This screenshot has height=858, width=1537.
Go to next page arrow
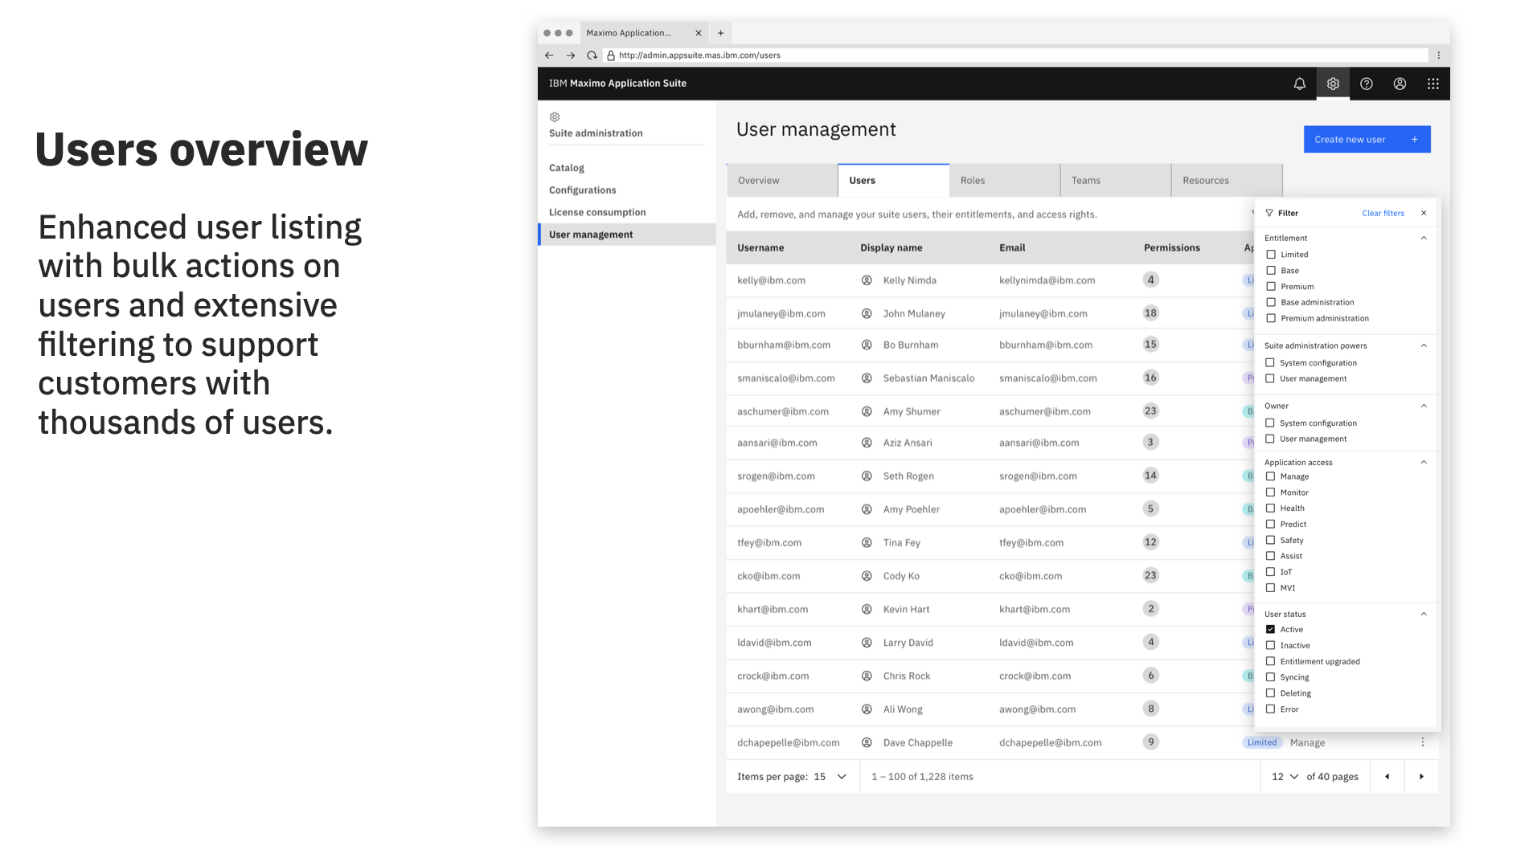click(1421, 776)
